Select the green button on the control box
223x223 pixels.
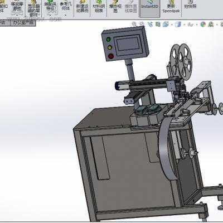tap(108, 40)
